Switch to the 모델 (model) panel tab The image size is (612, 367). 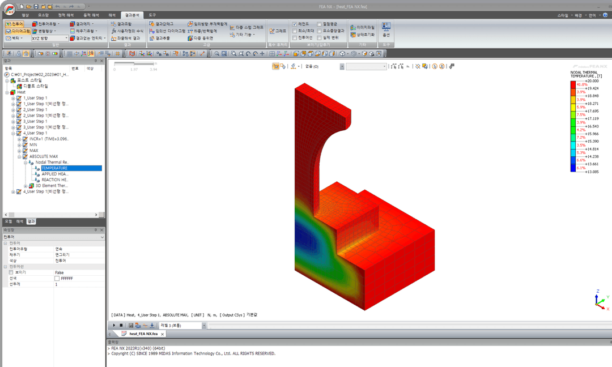tap(8, 221)
